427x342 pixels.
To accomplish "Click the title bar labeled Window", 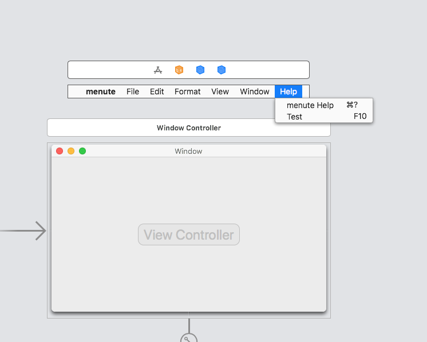I will pos(188,151).
